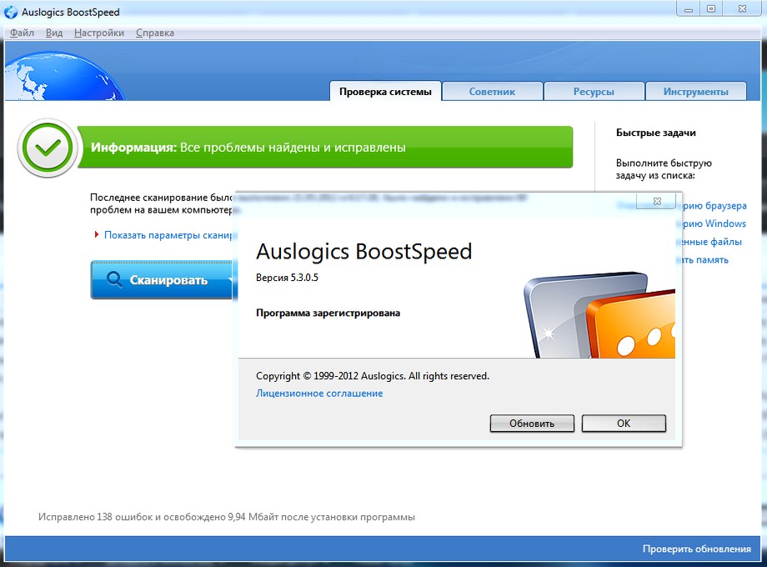Close the About dialog with X
Viewport: 767px width, 567px height.
(x=657, y=201)
